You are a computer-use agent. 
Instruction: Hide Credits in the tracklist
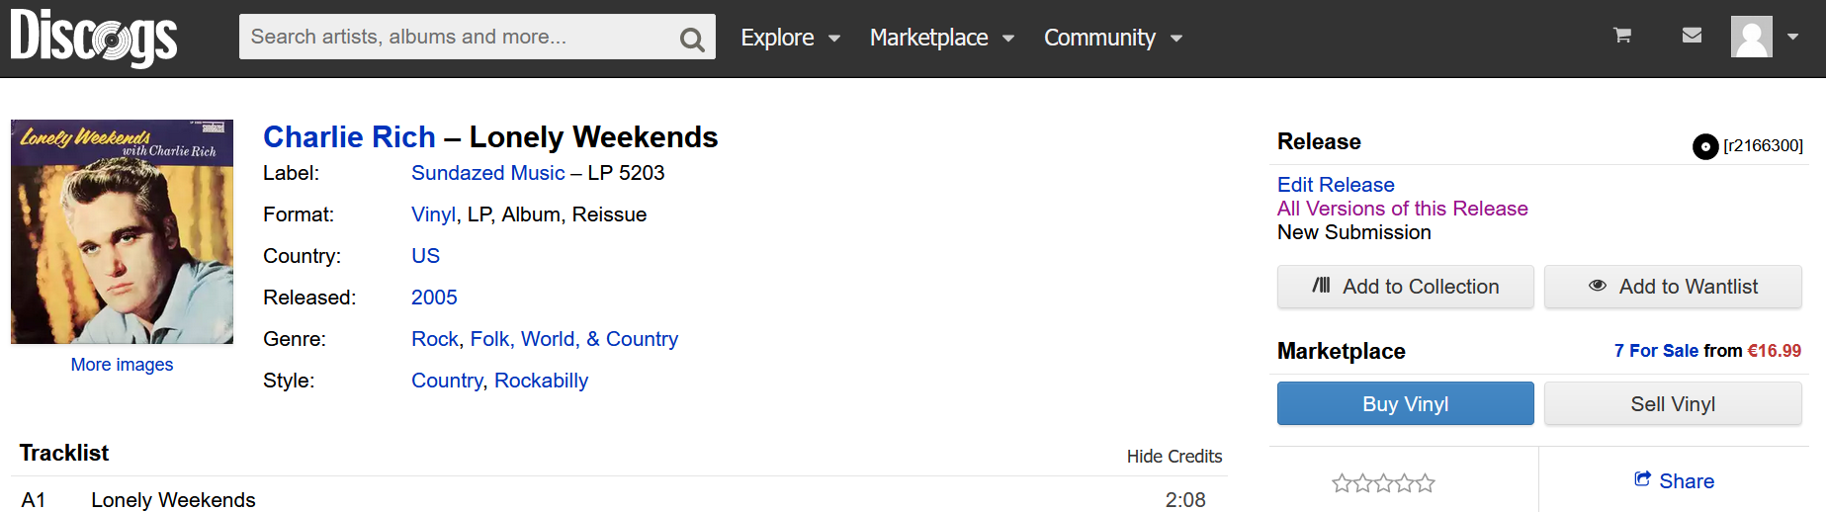1174,456
